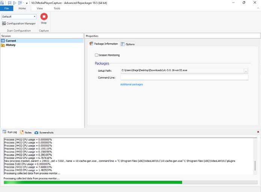This screenshot has width=261, height=192.
Task: Click the CPU usage 1.482924% log line
Action: point(28,170)
